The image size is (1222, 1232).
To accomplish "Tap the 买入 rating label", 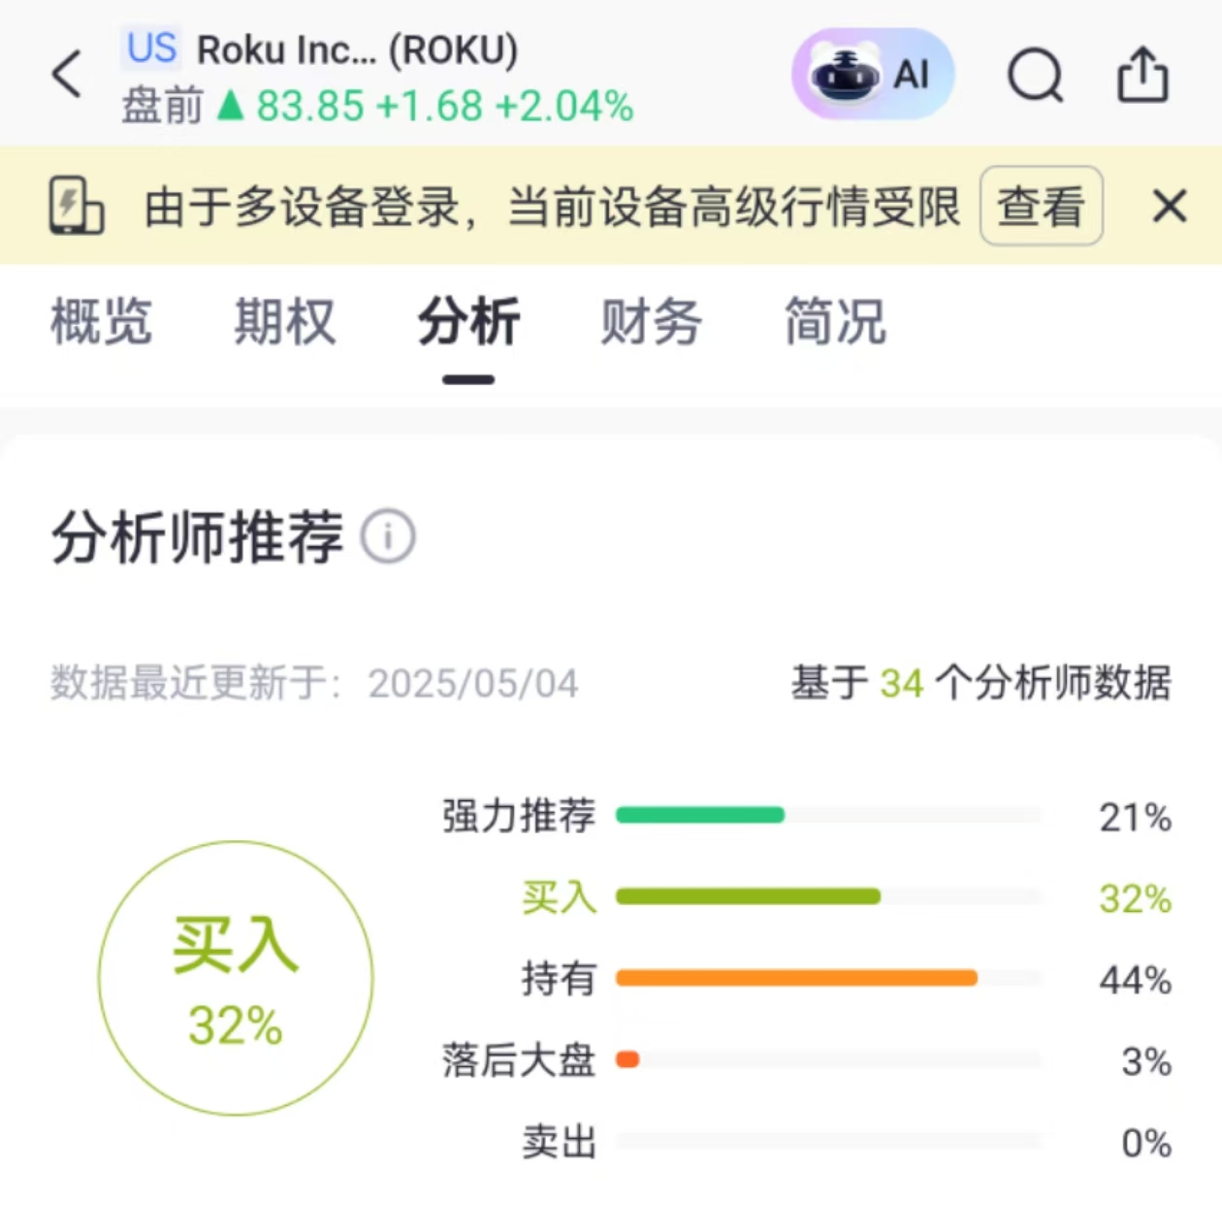I will (x=559, y=897).
